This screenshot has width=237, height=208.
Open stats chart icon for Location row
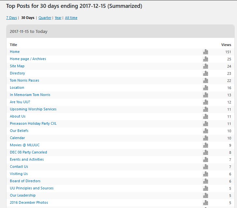(205, 88)
